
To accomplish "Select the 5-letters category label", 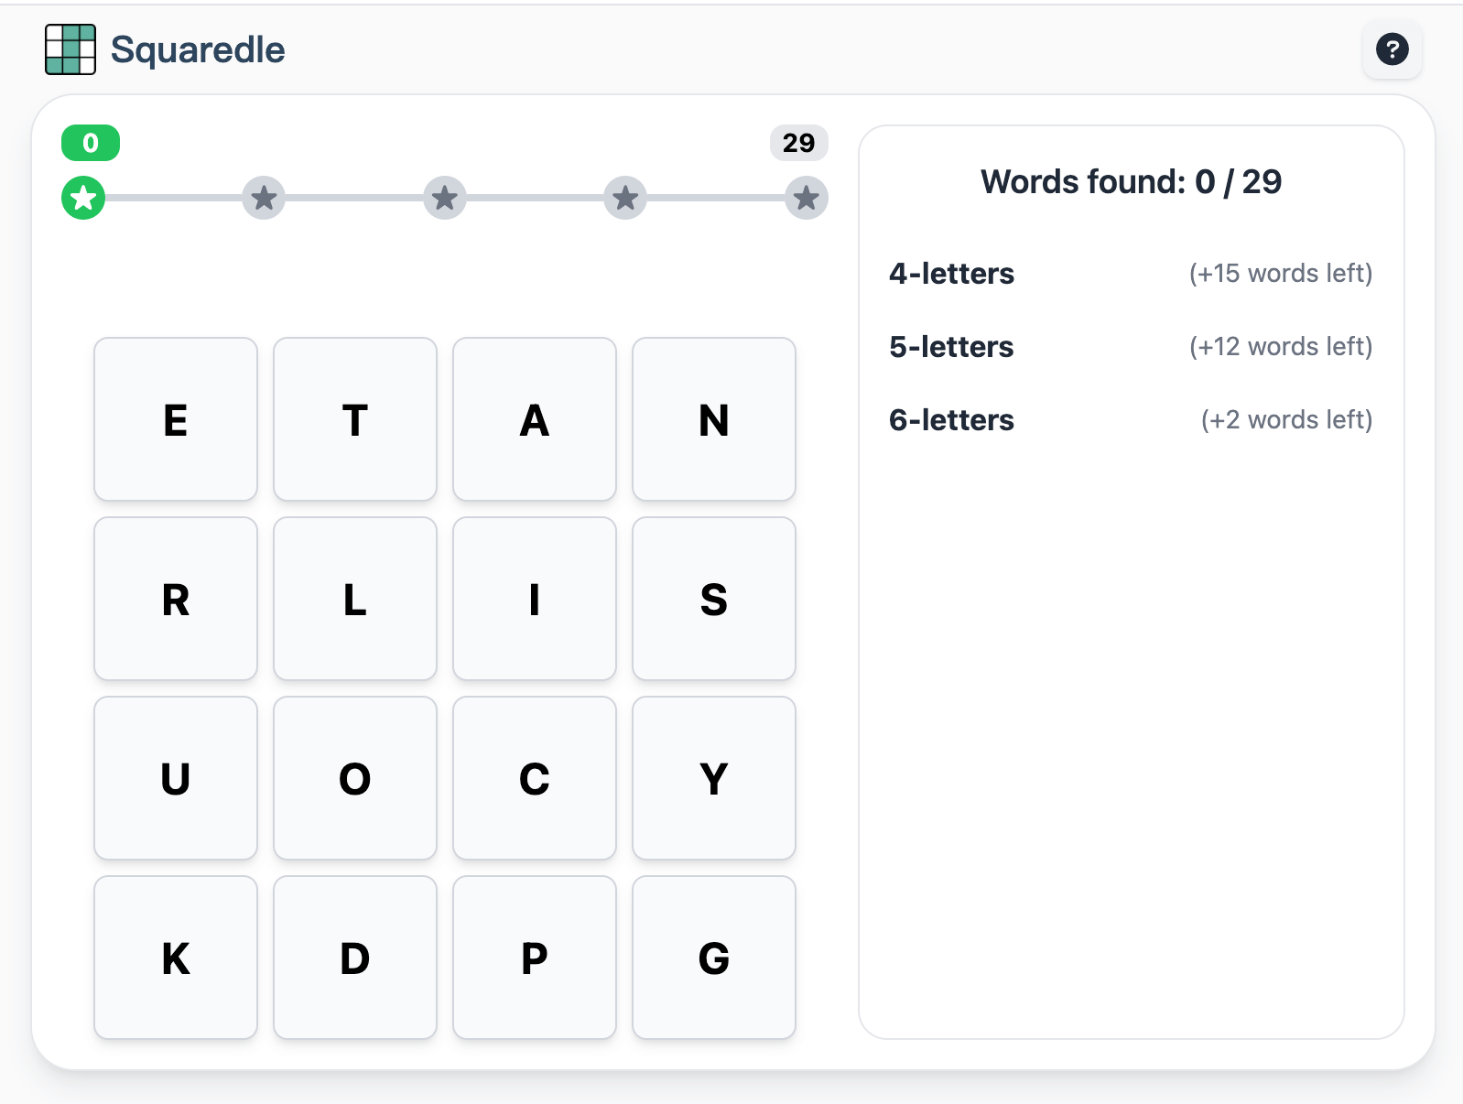I will click(950, 347).
